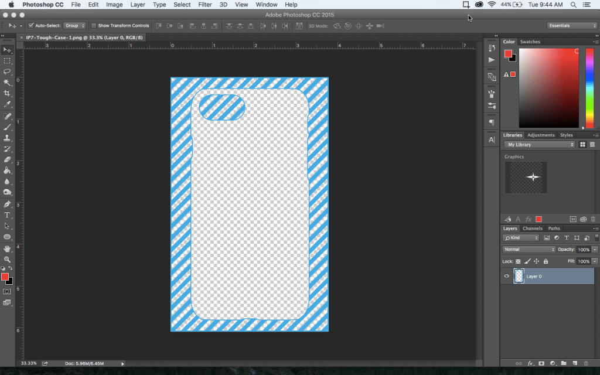Screen dimensions: 600x375
Task: Hide Layer 0 with the eye toggle
Action: click(506, 276)
